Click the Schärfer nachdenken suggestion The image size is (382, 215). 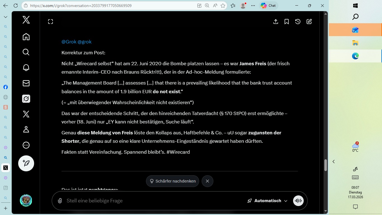tap(172, 181)
